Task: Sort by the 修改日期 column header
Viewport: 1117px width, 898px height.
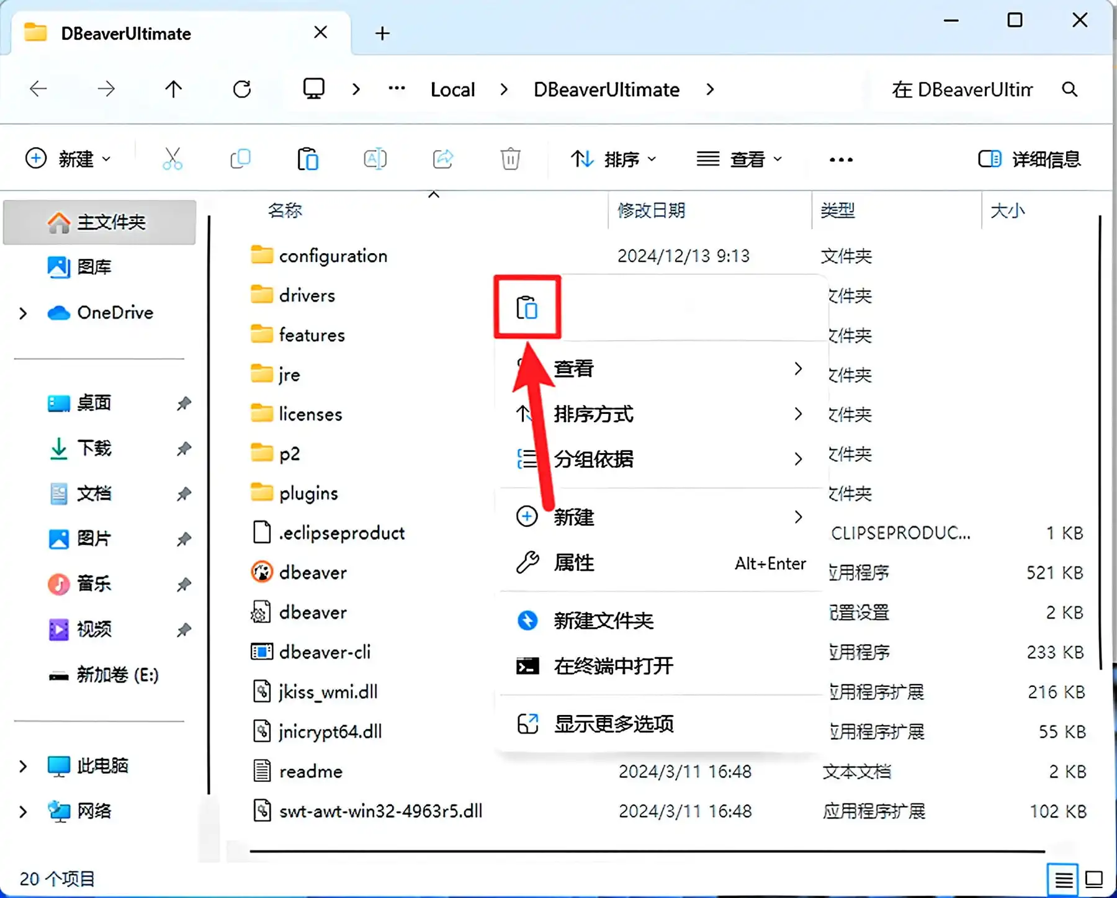Action: coord(651,210)
